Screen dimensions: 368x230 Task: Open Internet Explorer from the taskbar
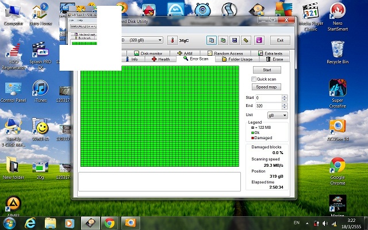[x=30, y=222]
